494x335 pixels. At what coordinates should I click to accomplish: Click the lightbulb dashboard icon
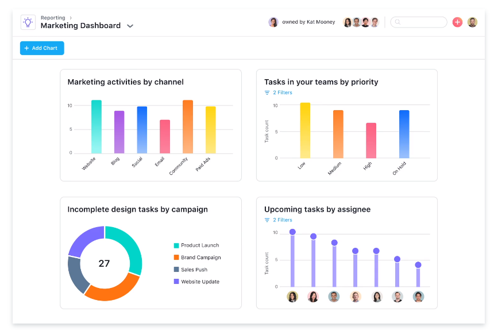click(x=28, y=22)
